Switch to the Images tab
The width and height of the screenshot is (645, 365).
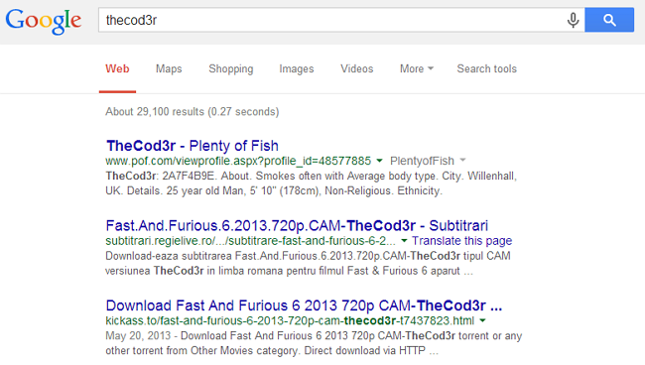click(x=296, y=68)
